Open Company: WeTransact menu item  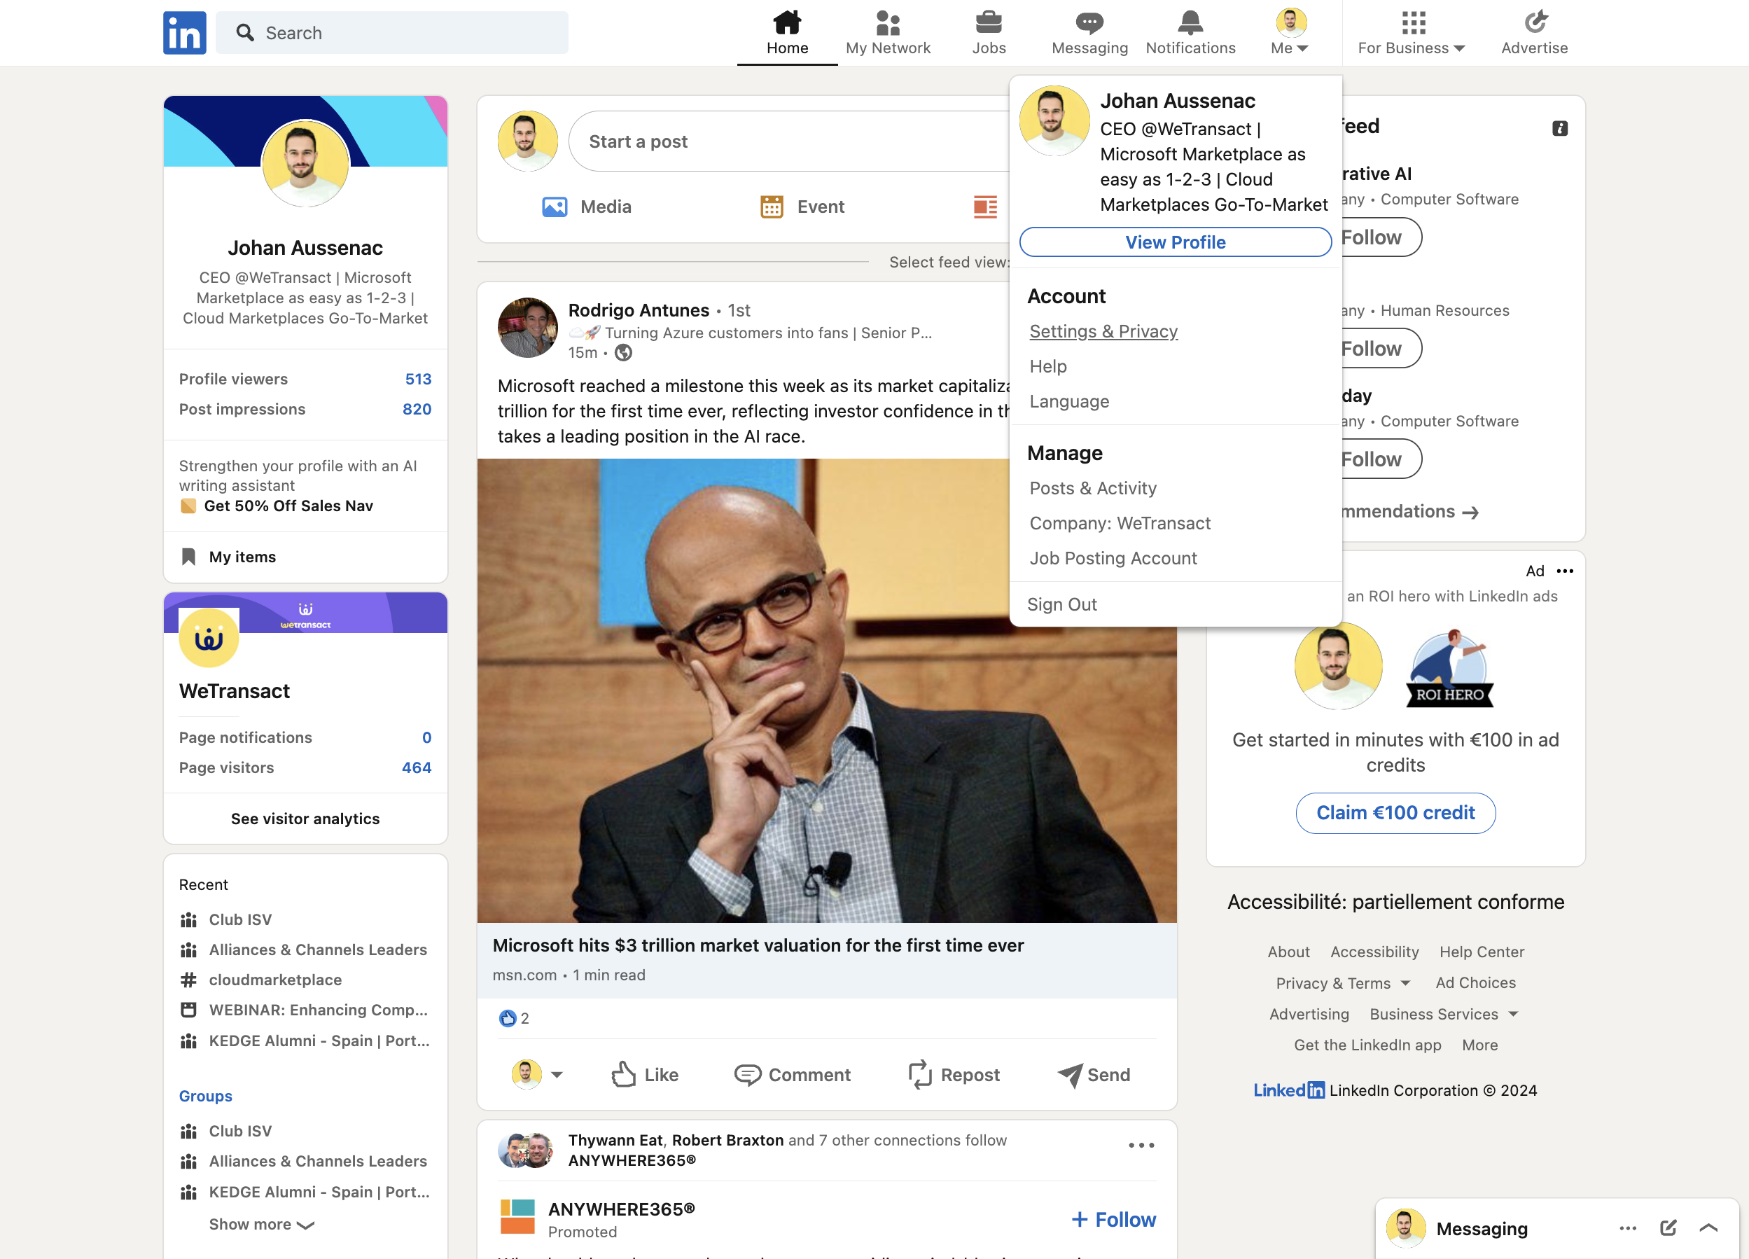coord(1120,523)
